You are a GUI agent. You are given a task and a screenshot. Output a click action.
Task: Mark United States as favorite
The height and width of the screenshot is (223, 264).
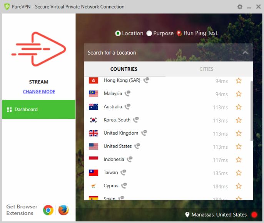(x=239, y=146)
